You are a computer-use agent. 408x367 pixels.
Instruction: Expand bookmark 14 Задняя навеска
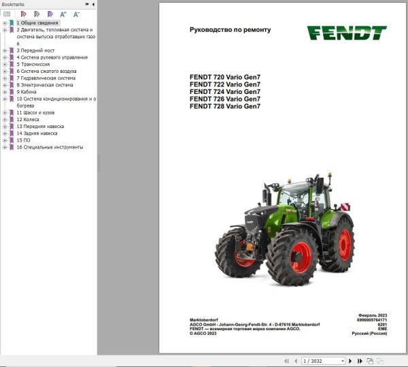[5, 133]
